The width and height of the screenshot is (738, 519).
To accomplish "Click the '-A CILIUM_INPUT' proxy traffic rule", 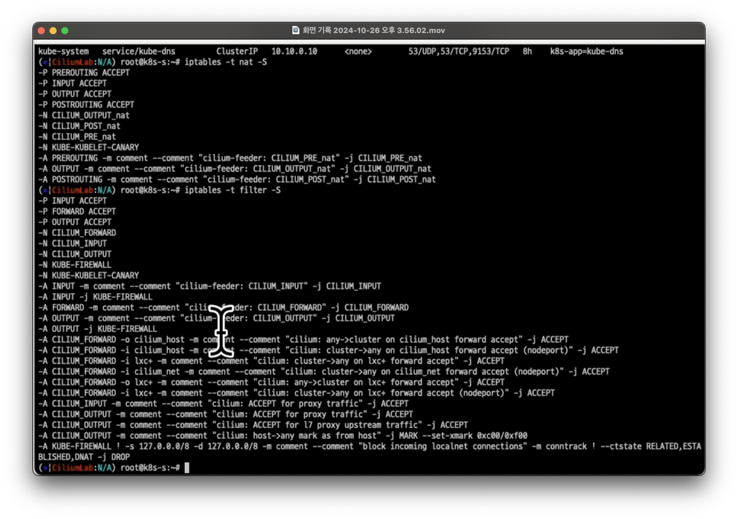I will point(223,403).
